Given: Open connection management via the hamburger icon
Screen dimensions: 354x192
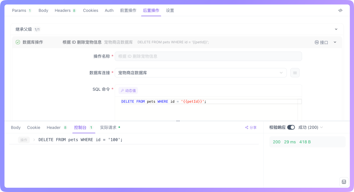Looking at the screenshot, I should tap(295, 73).
